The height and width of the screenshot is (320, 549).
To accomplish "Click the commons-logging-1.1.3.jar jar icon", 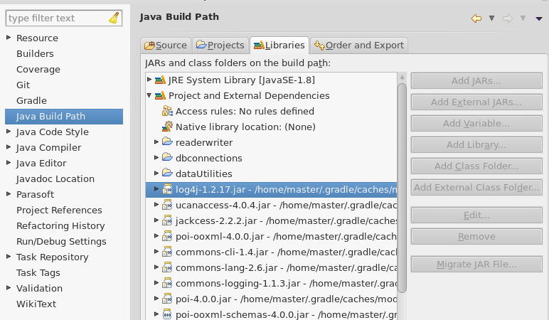I will pyautogui.click(x=167, y=283).
